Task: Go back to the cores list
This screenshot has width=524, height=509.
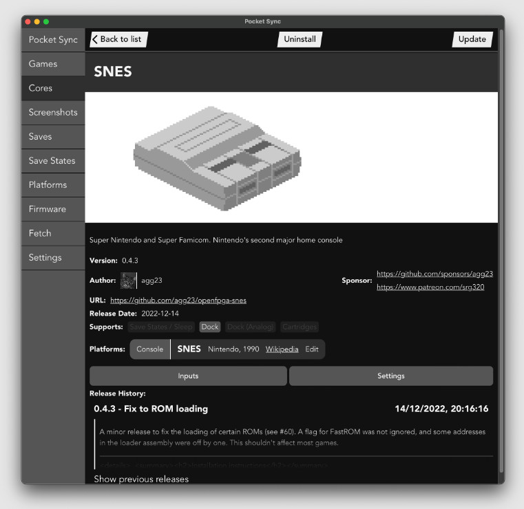Action: point(118,39)
